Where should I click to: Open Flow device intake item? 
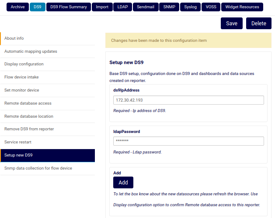click(48, 77)
